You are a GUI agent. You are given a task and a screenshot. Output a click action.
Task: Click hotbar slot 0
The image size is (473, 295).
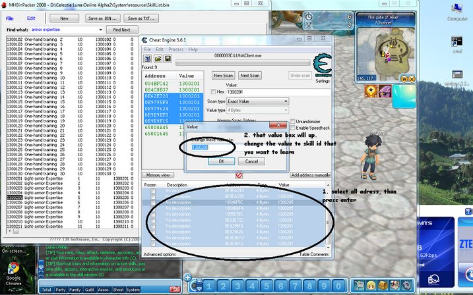click(338, 286)
